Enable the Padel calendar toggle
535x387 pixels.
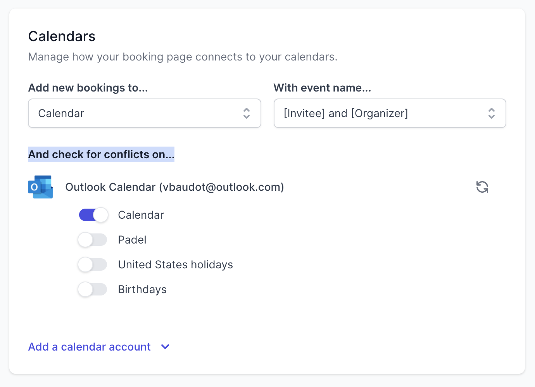tap(93, 240)
